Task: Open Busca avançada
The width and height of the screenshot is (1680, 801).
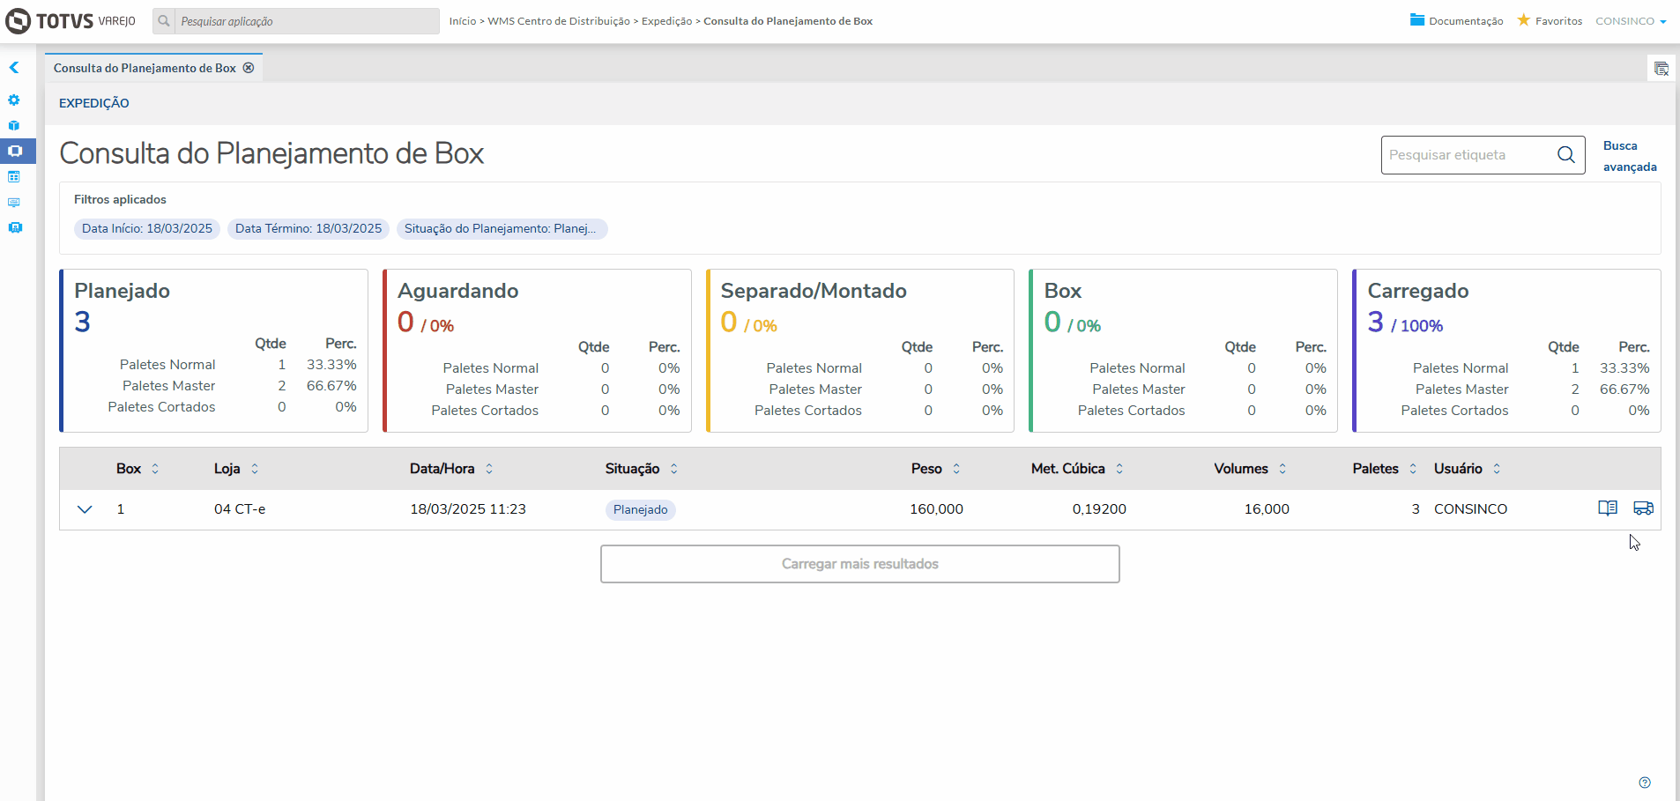Action: point(1630,156)
